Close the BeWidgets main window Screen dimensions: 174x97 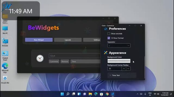[115, 18]
